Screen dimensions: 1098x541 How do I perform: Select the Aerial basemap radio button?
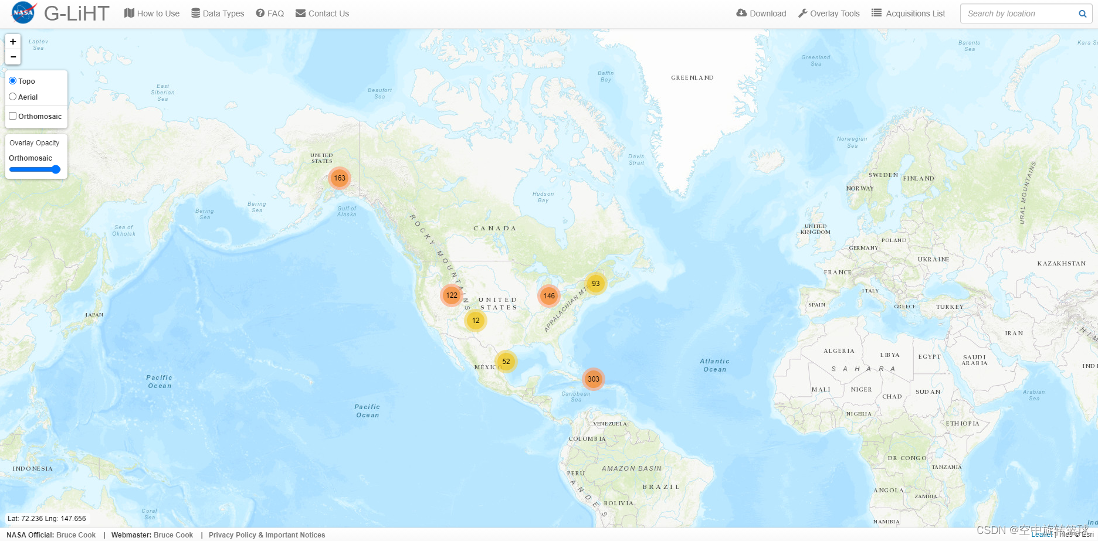(x=12, y=97)
